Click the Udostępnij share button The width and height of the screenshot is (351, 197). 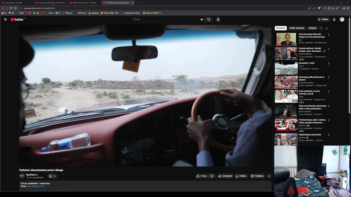(225, 176)
